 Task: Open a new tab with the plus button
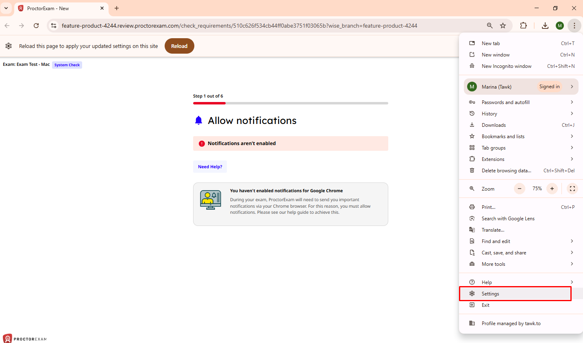(x=117, y=8)
